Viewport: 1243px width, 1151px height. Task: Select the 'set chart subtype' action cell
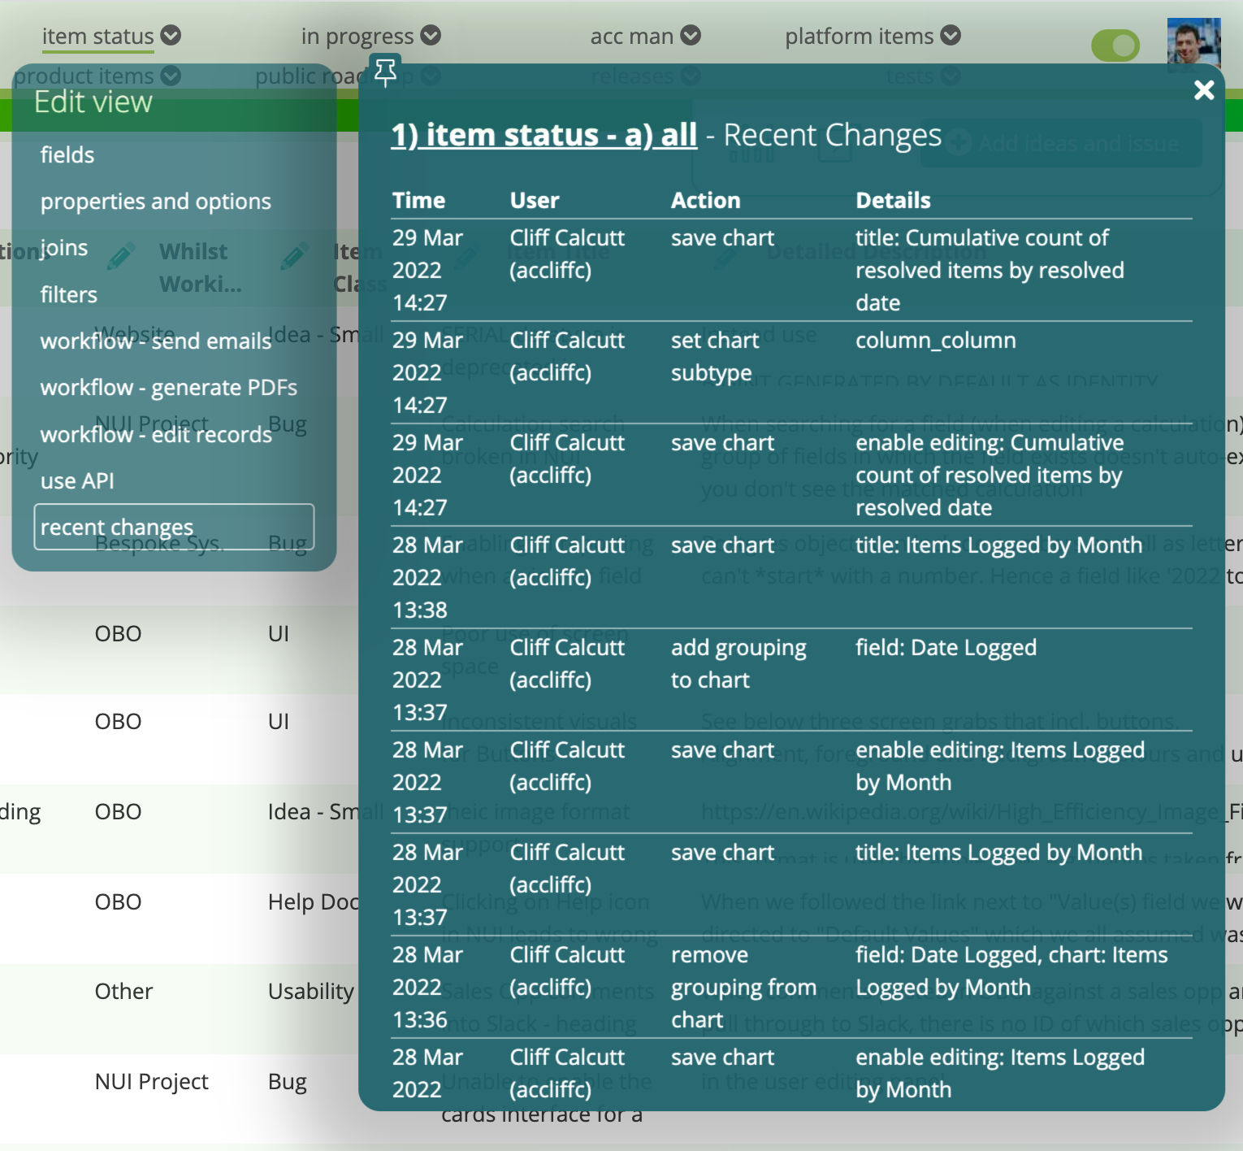pos(715,357)
